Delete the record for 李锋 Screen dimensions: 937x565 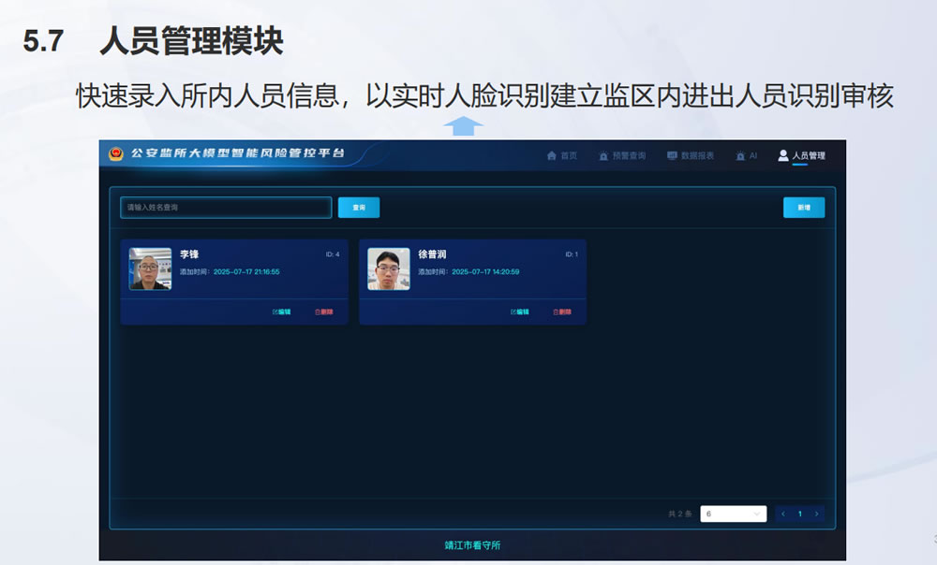click(x=324, y=311)
